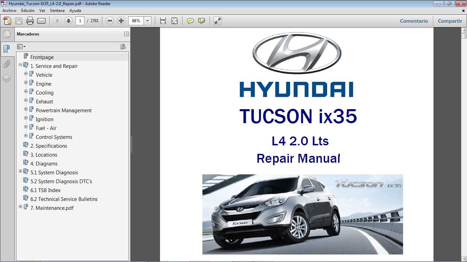Screen dimensions: 467x262
Task: Click the Create PDF online icon
Action: [x=8, y=21]
